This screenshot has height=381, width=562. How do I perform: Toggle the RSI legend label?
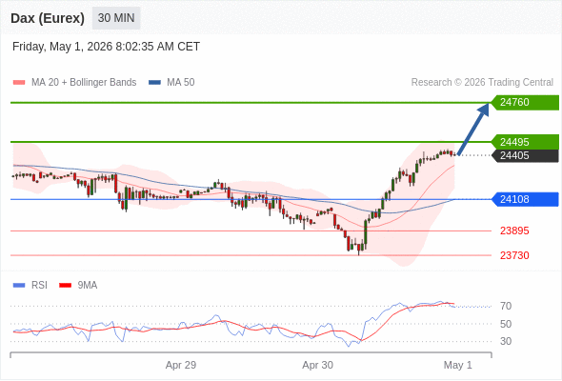pos(39,286)
